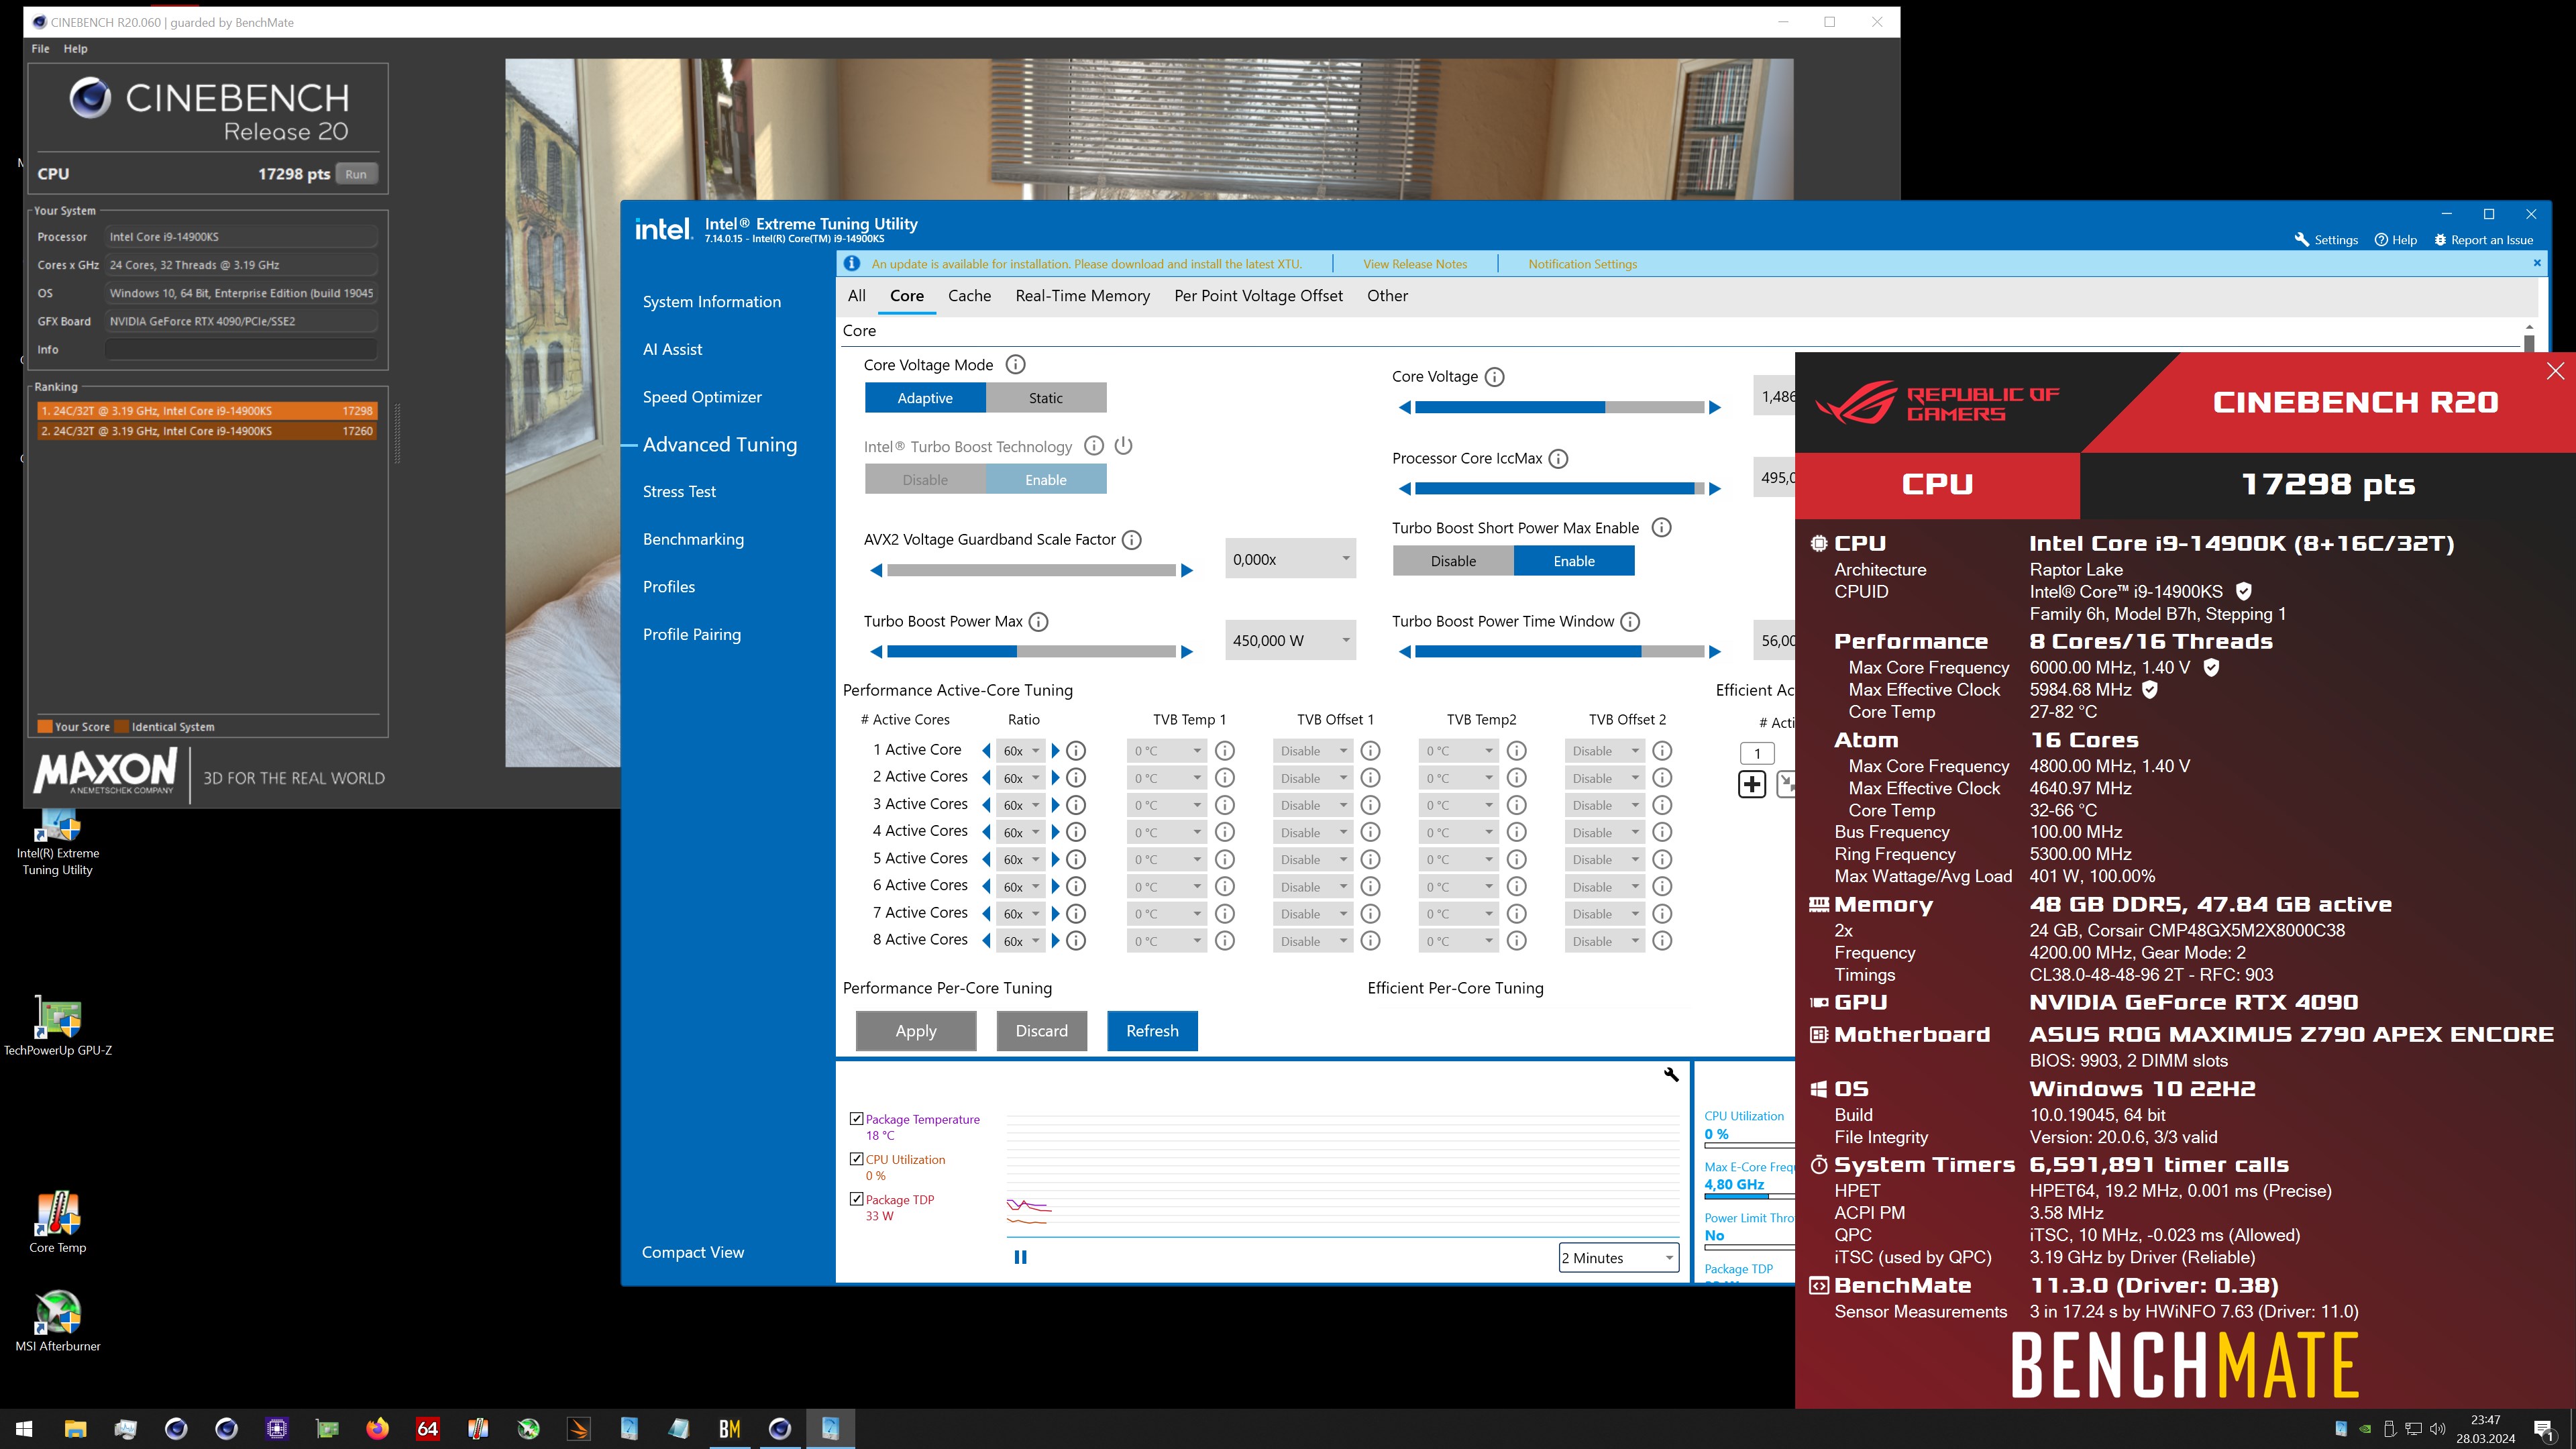The height and width of the screenshot is (1449, 2576).
Task: Open View Release Notes link
Action: pos(1415,264)
